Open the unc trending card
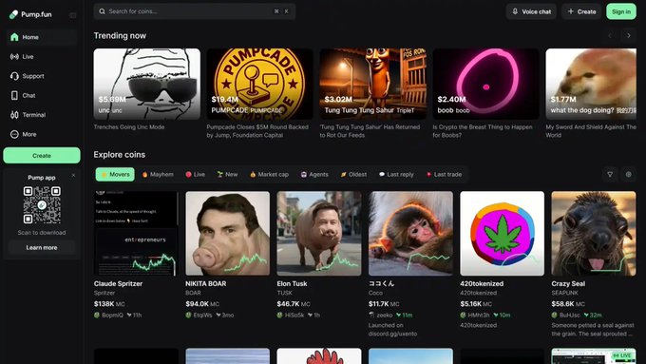 146,84
